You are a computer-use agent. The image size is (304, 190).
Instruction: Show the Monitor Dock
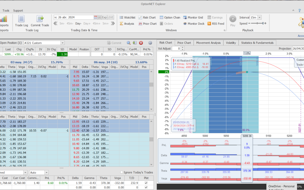pos(194,24)
